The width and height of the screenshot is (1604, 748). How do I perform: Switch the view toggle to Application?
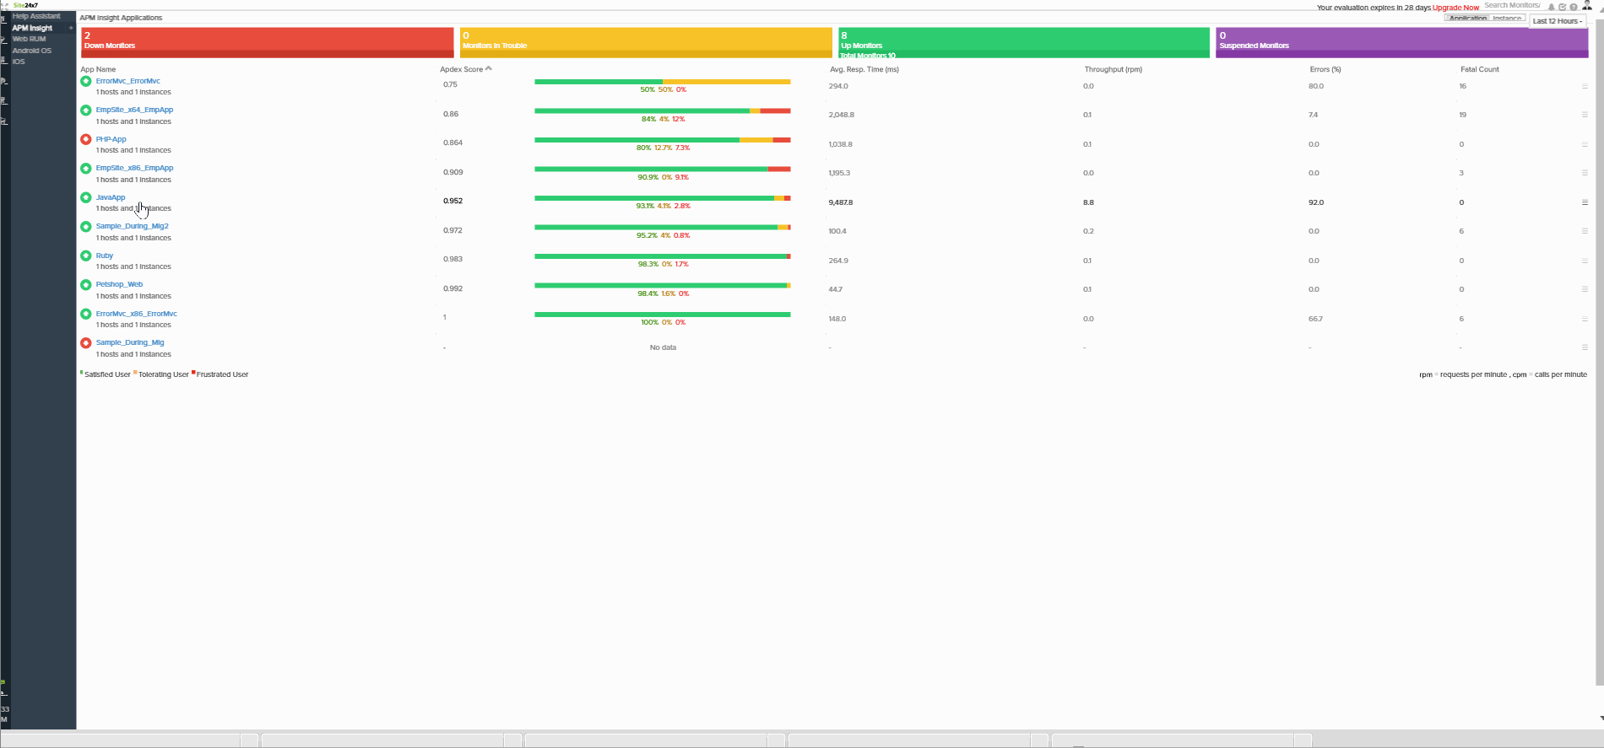click(1467, 19)
